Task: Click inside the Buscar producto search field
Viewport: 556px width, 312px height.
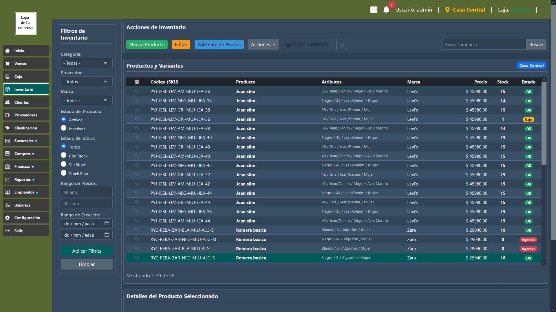Action: click(484, 44)
